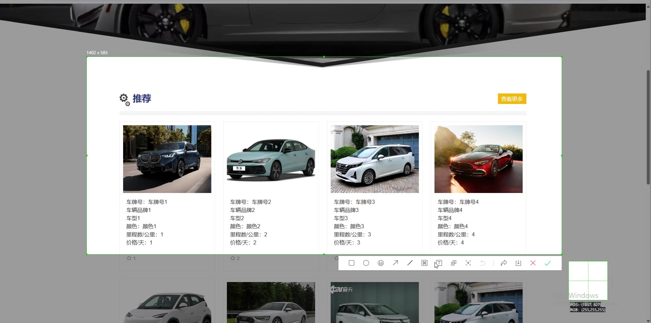Open the blue BMW SUV thumbnail

click(167, 159)
